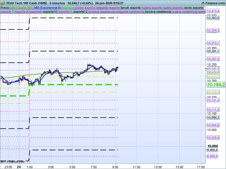This screenshot has width=226, height=169.
Task: Click the cuarta resistencia label
Action: coord(184,12)
